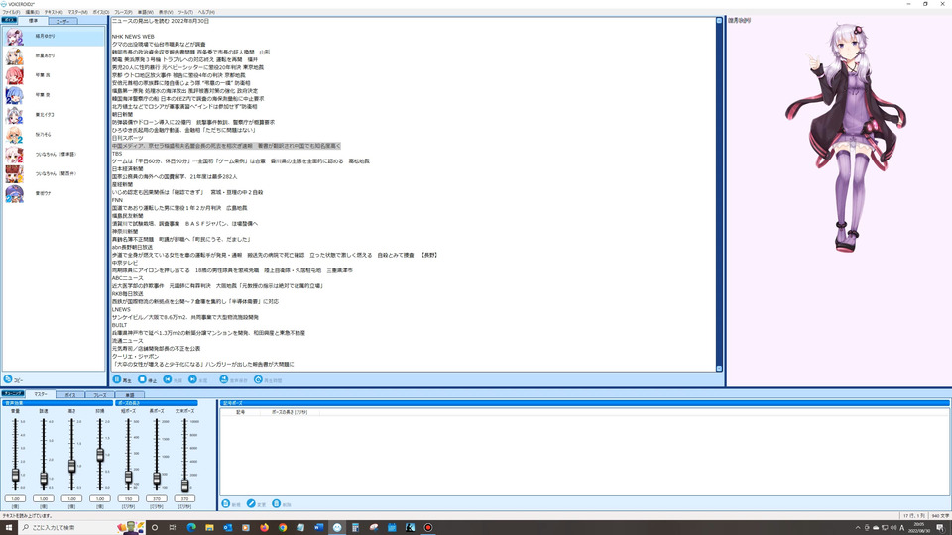Choose the 琴葉 葵 voice avatar
The height and width of the screenshot is (535, 952).
point(14,95)
